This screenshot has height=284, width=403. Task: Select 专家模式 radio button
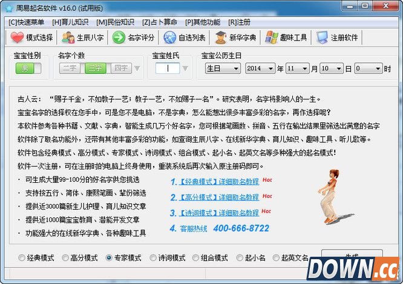(109, 257)
